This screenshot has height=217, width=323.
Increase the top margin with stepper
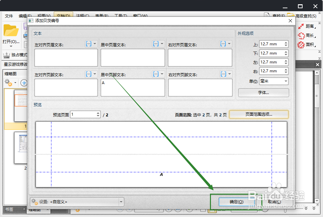tap(286, 43)
